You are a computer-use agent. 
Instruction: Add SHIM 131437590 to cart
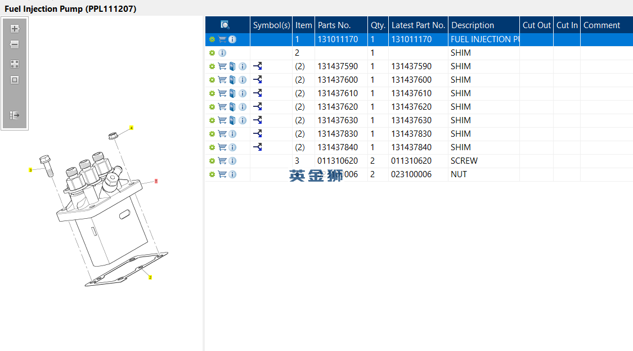(x=222, y=66)
